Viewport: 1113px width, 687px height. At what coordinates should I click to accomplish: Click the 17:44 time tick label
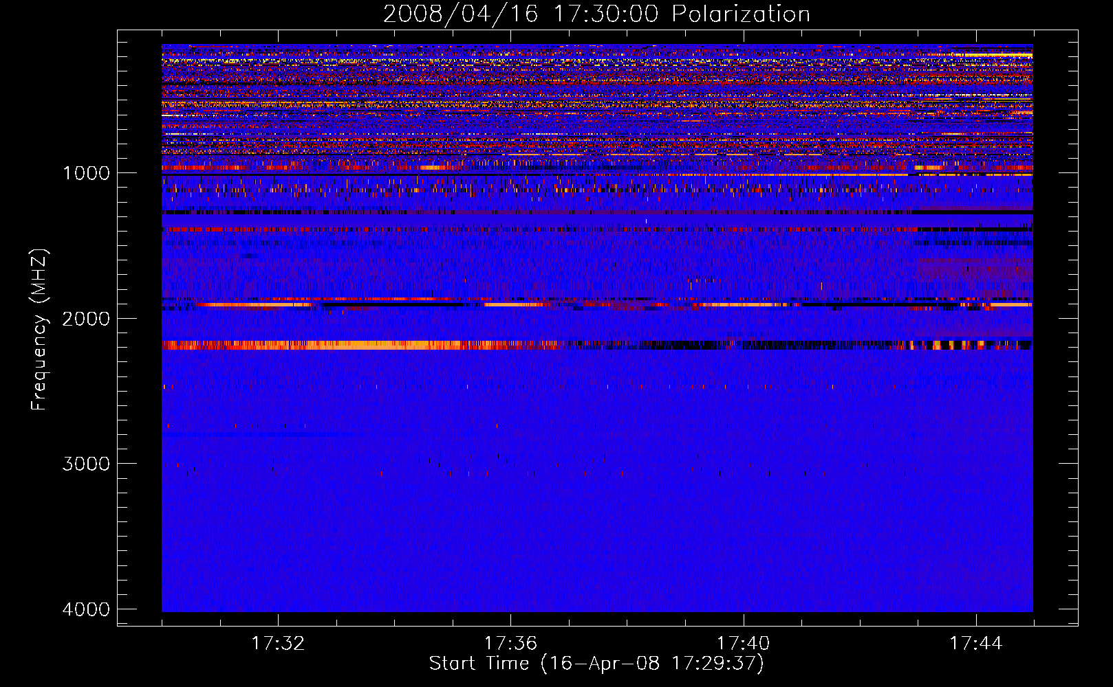976,644
